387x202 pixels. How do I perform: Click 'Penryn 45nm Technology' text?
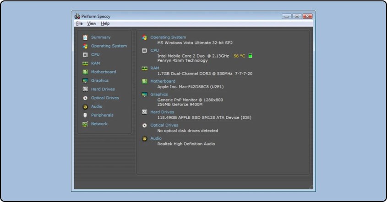182,60
